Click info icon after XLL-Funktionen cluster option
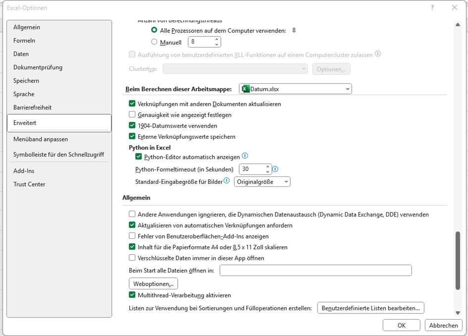The image size is (468, 336). point(378,55)
